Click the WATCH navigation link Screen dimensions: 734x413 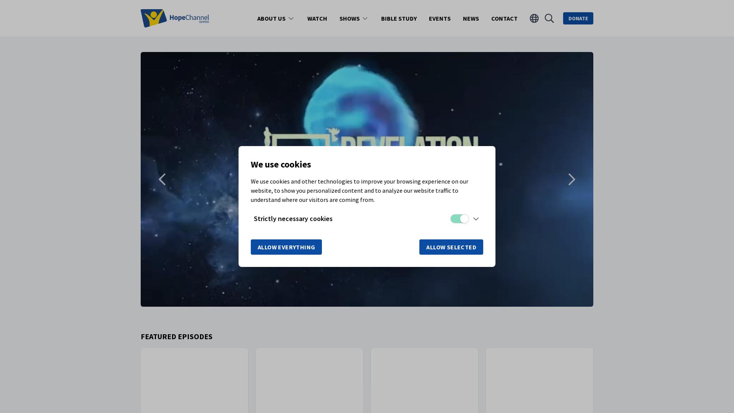pyautogui.click(x=317, y=18)
